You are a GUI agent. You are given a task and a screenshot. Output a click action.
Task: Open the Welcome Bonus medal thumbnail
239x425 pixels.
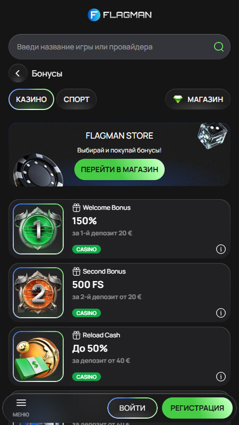(x=38, y=229)
